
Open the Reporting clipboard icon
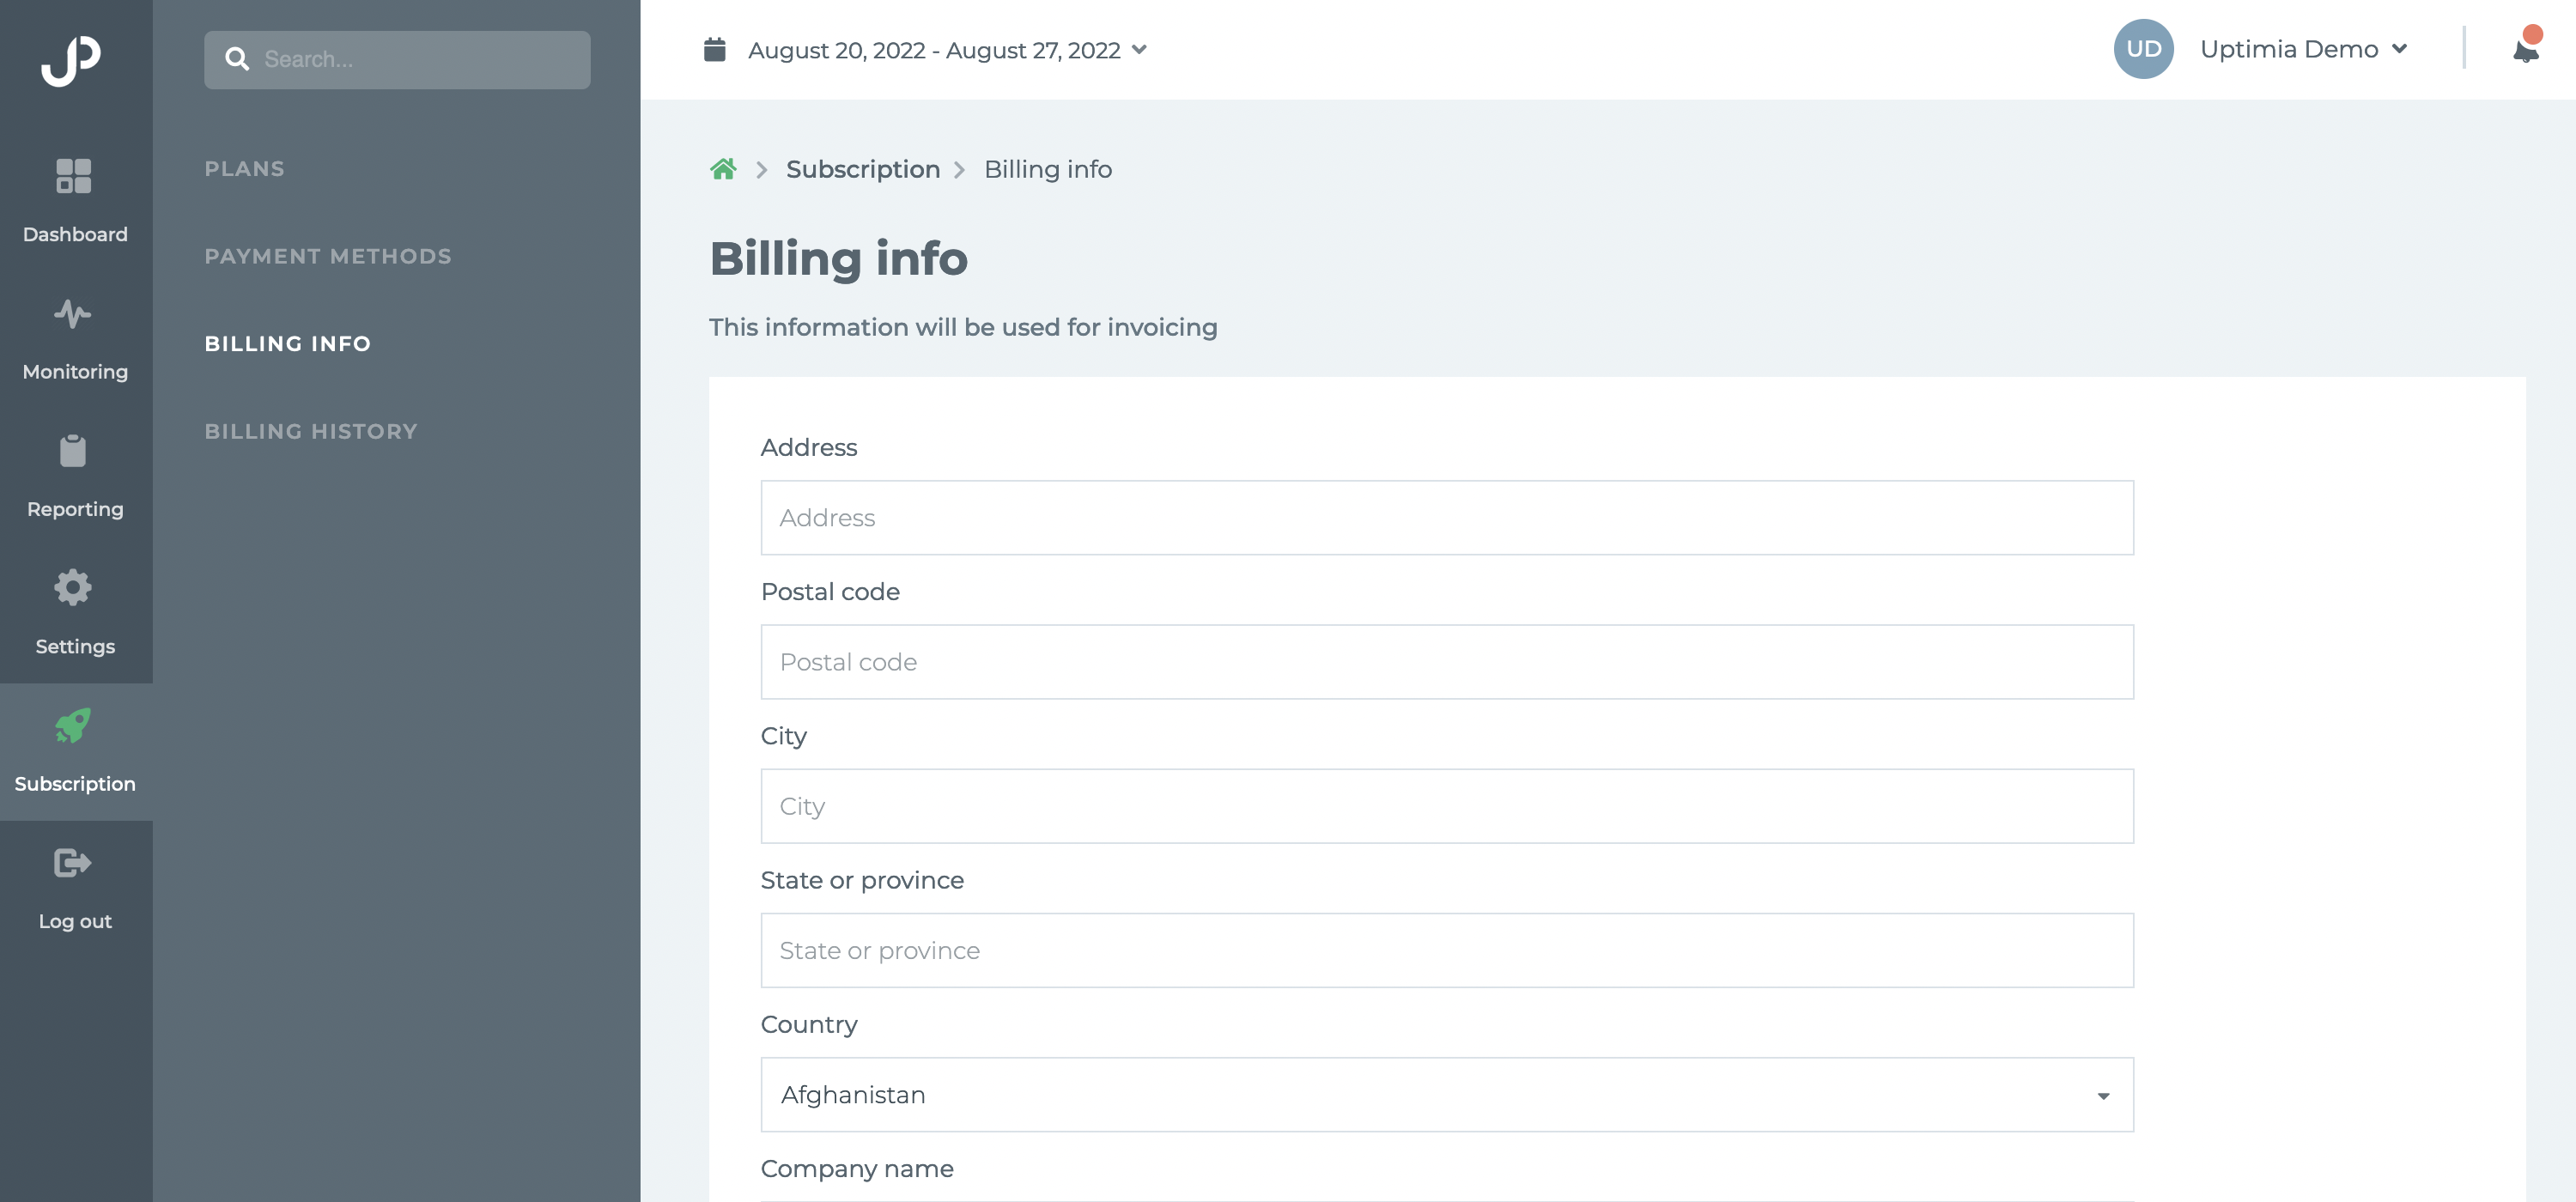73,451
